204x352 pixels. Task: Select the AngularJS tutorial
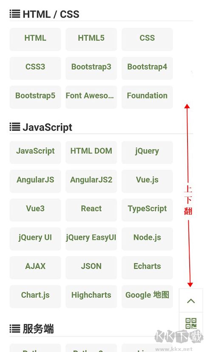(x=35, y=181)
